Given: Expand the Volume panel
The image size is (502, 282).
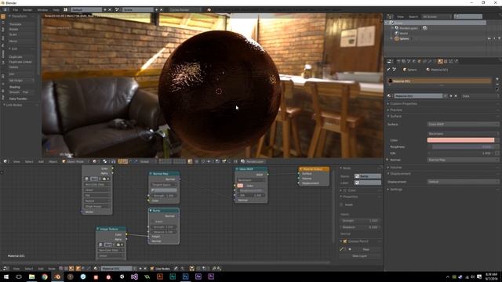Looking at the screenshot, I should pyautogui.click(x=395, y=168).
